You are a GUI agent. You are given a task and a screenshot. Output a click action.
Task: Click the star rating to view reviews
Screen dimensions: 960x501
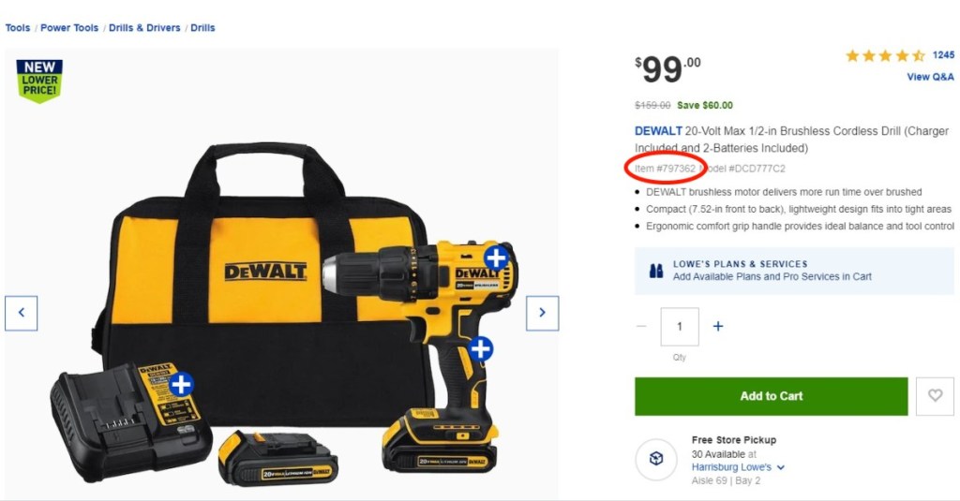[885, 55]
